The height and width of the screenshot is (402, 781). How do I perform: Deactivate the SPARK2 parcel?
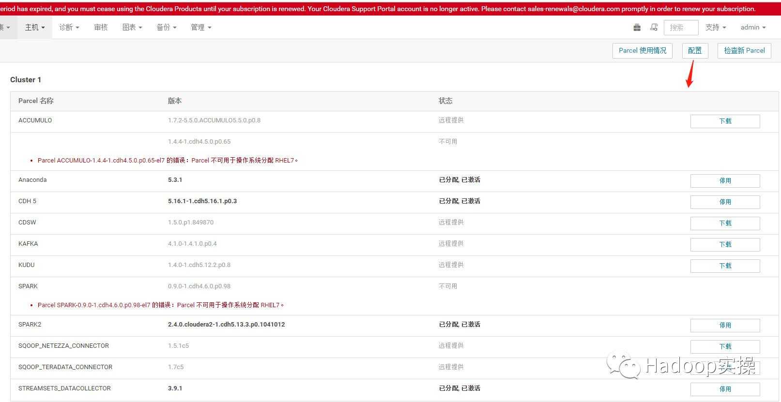click(x=725, y=326)
